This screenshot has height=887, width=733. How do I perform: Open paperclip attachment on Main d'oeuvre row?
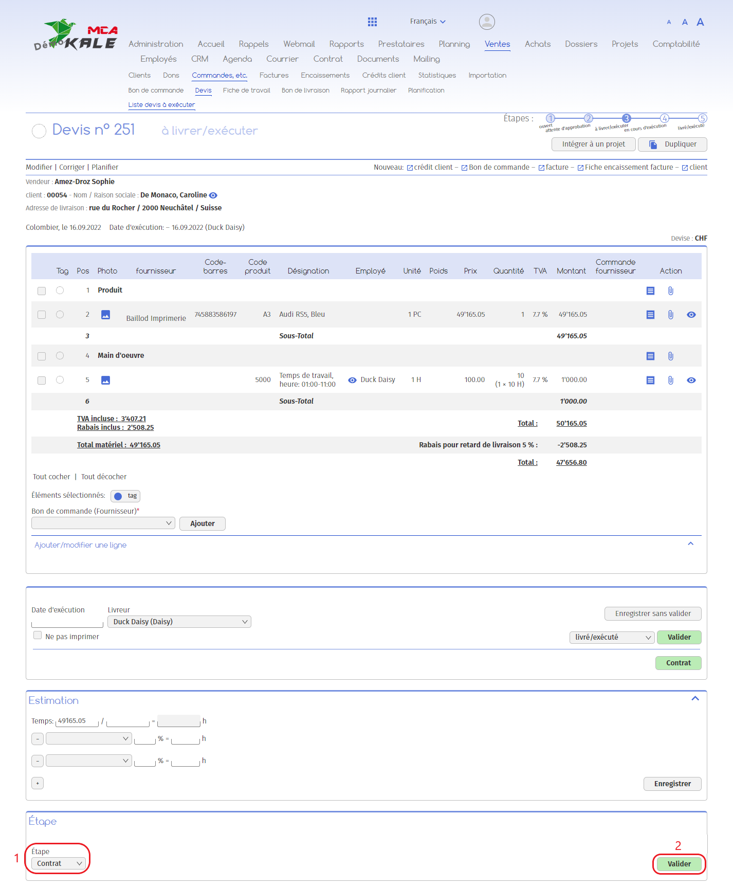point(670,356)
